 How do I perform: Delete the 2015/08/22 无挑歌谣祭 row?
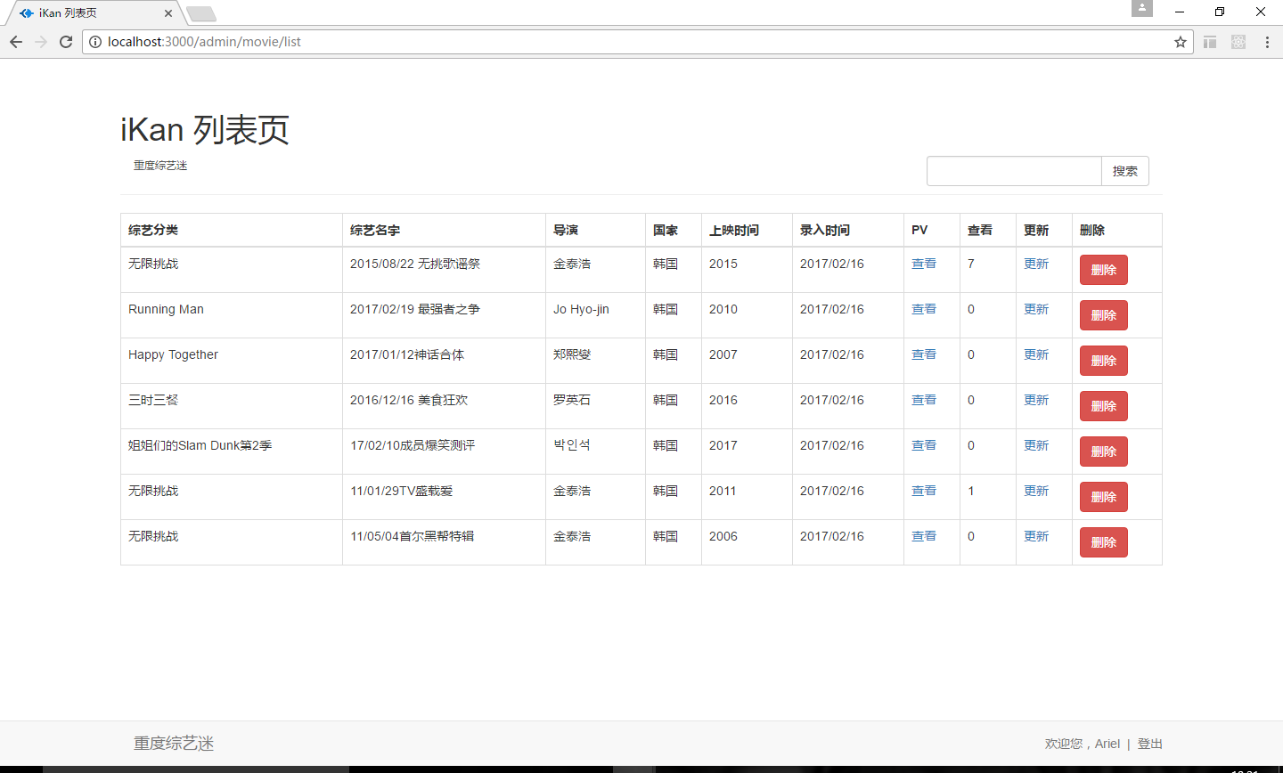click(x=1104, y=270)
